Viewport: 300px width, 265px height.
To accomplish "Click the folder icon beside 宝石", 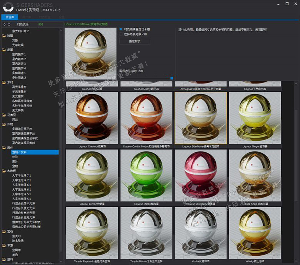I will tap(4, 231).
